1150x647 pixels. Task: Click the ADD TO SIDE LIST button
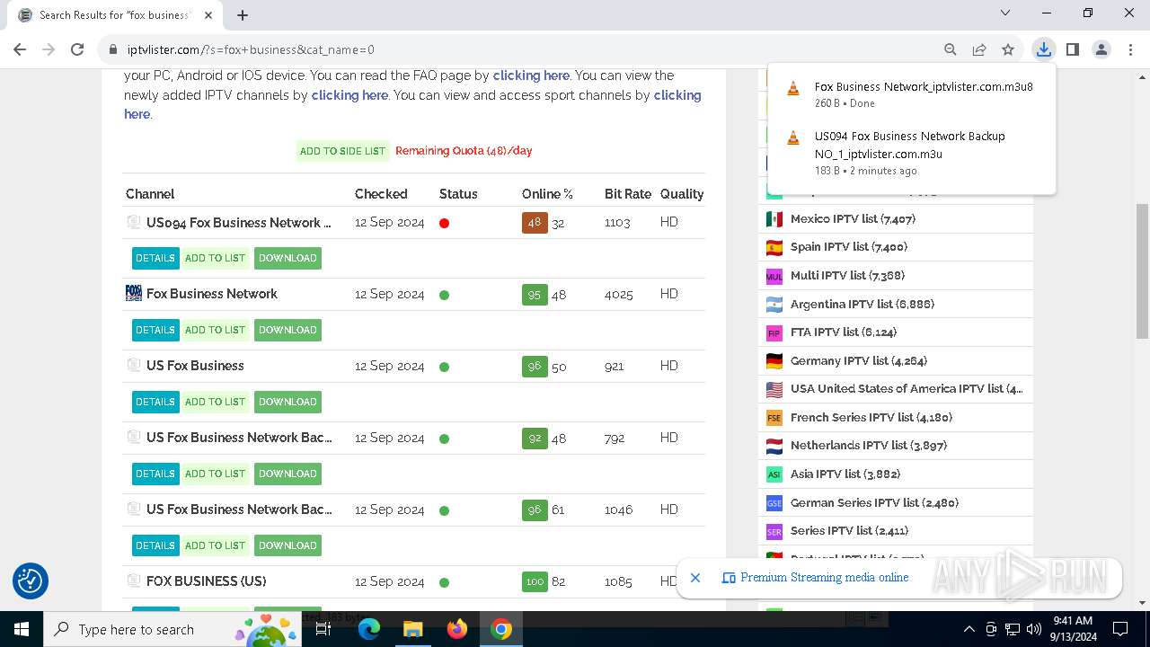(x=342, y=151)
